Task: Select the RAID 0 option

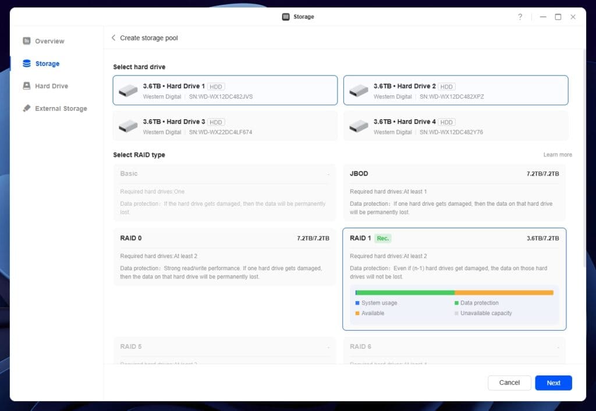Action: 225,256
